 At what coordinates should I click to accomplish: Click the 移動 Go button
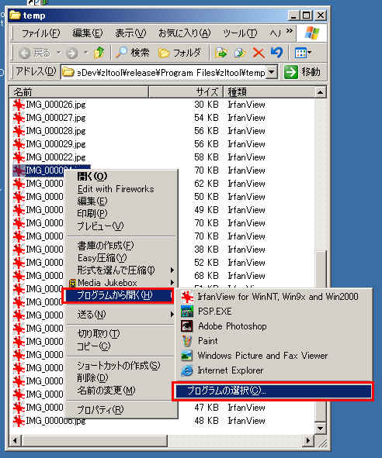pyautogui.click(x=303, y=72)
